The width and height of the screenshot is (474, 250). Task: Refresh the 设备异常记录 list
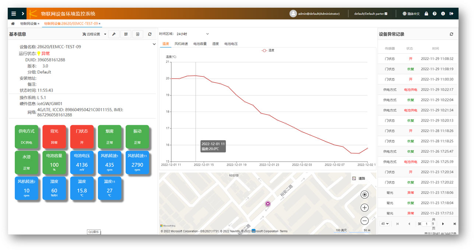452,34
